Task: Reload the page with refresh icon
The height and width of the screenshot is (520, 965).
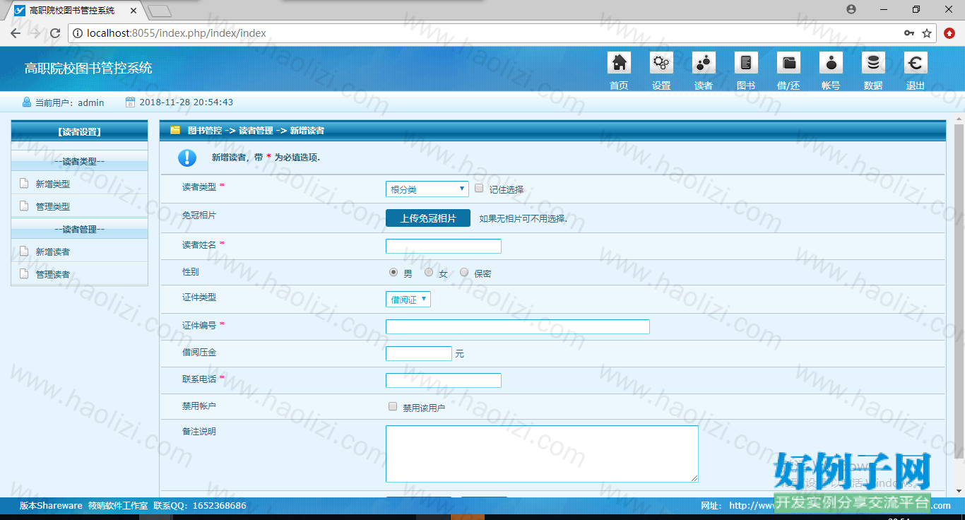Action: pyautogui.click(x=55, y=33)
